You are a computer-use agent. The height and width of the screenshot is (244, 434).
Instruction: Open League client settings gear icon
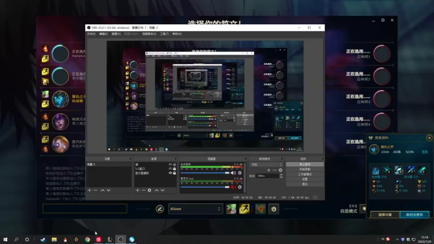click(383, 20)
